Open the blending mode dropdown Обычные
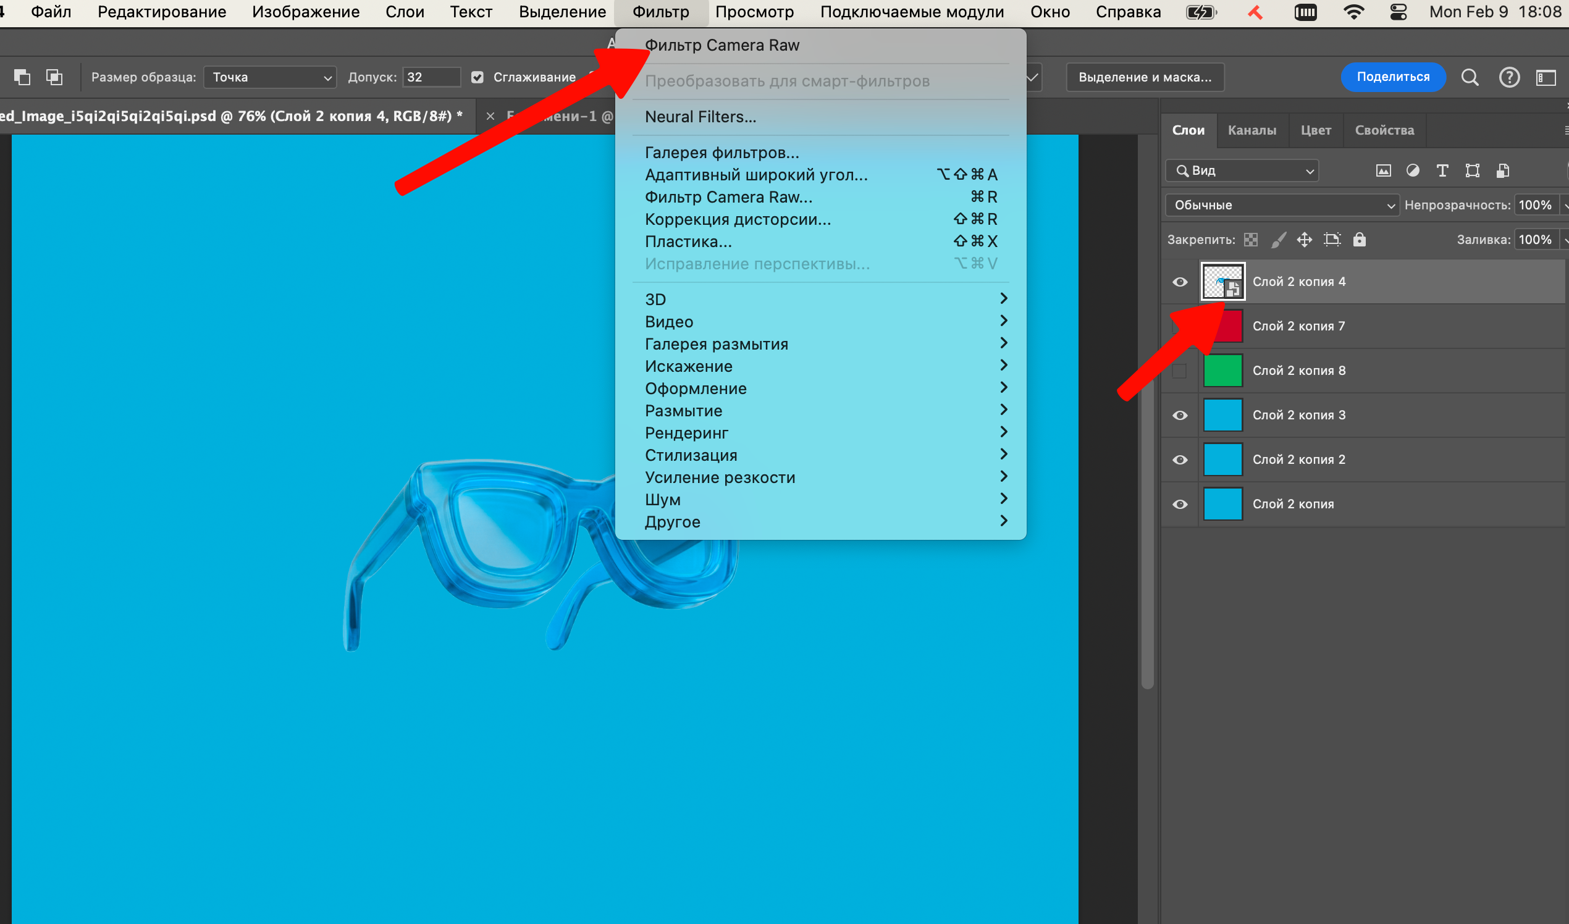This screenshot has height=924, width=1569. click(1281, 204)
